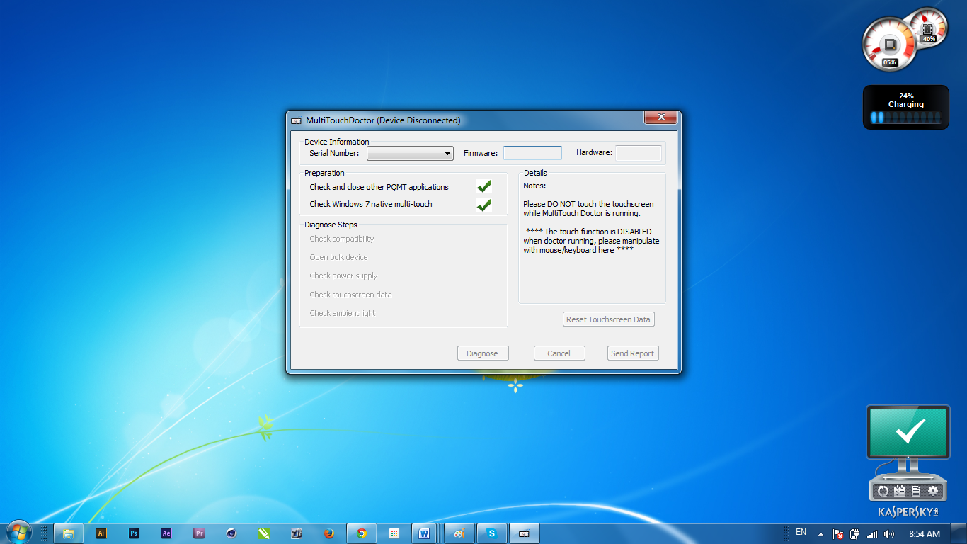Click the Send Report button
The height and width of the screenshot is (544, 967).
tap(633, 353)
